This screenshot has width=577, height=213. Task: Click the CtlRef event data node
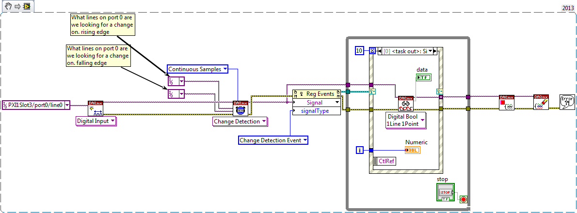pyautogui.click(x=384, y=161)
